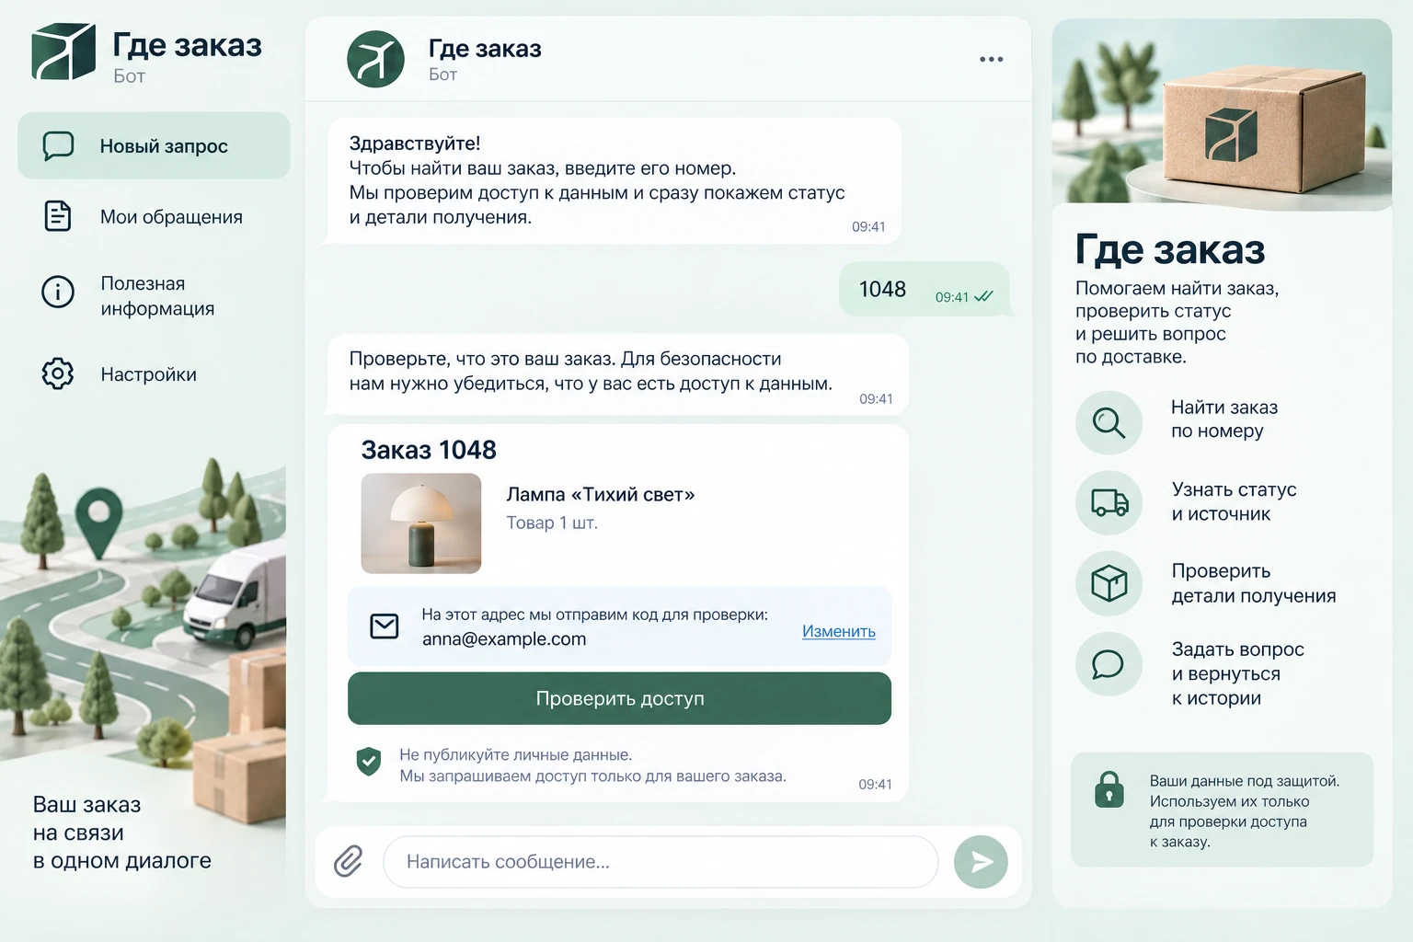
Task: Click the shield checkmark icon in the privacy note
Action: coord(369,761)
